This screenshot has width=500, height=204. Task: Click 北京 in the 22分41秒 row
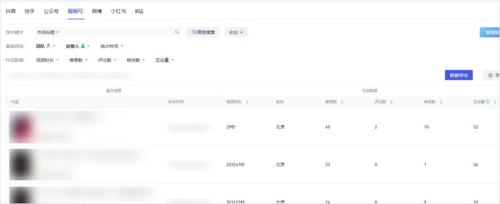[x=281, y=164]
